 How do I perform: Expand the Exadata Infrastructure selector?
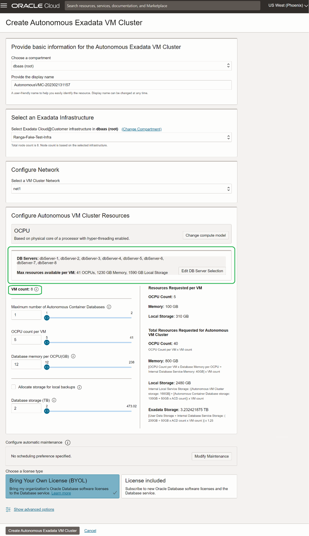(121, 137)
